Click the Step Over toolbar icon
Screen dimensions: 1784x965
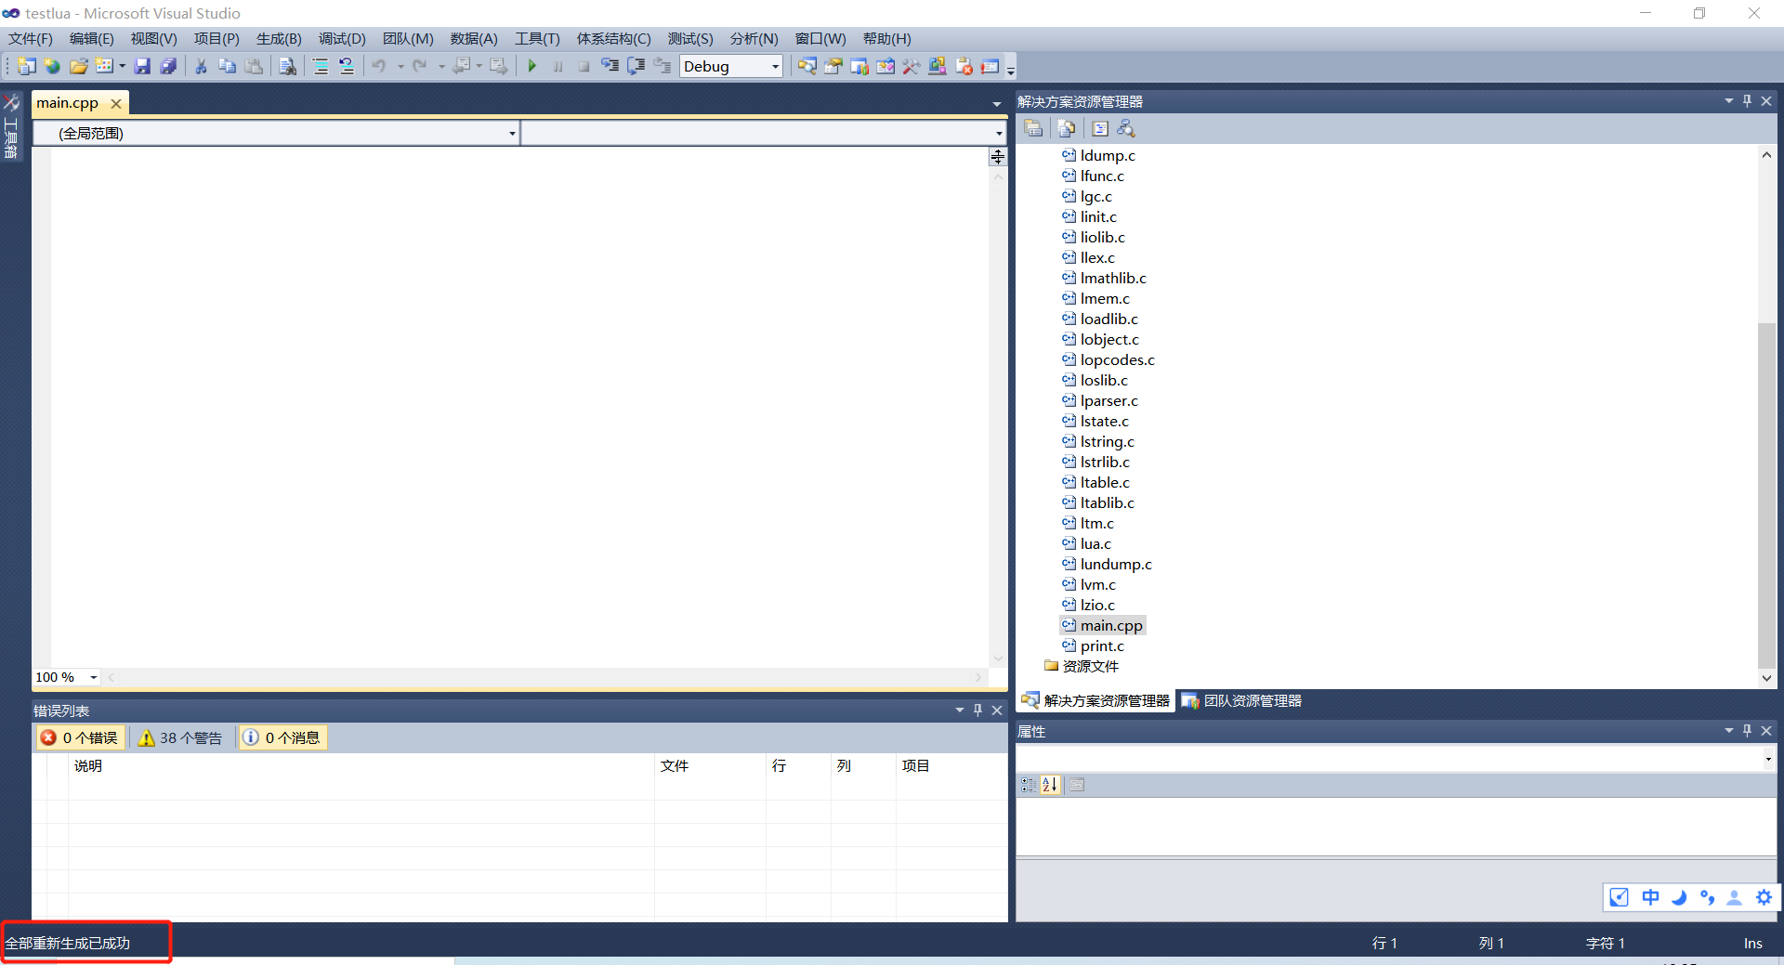click(x=636, y=66)
